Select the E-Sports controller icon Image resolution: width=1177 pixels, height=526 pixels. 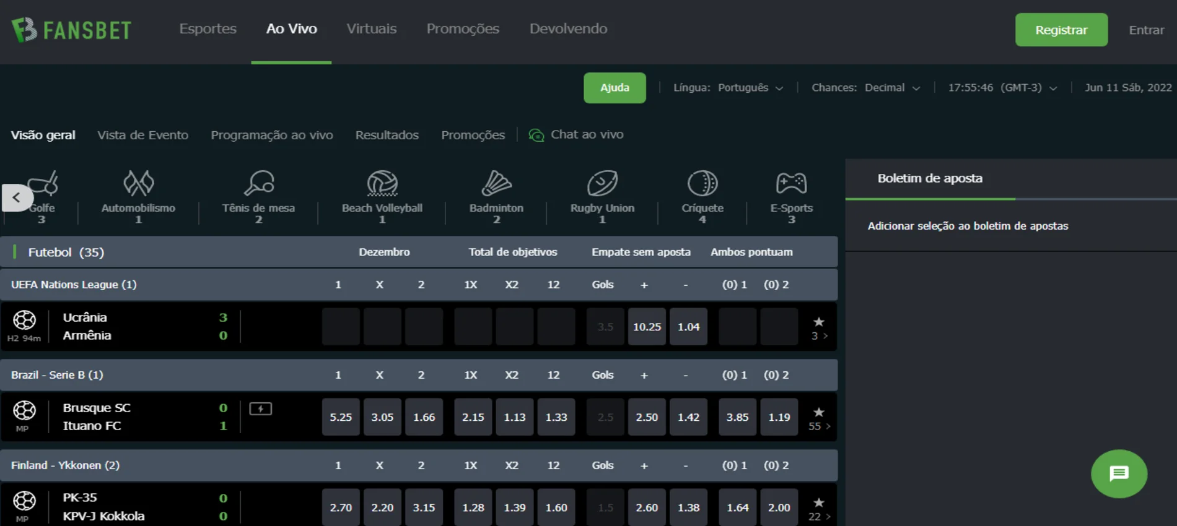791,183
